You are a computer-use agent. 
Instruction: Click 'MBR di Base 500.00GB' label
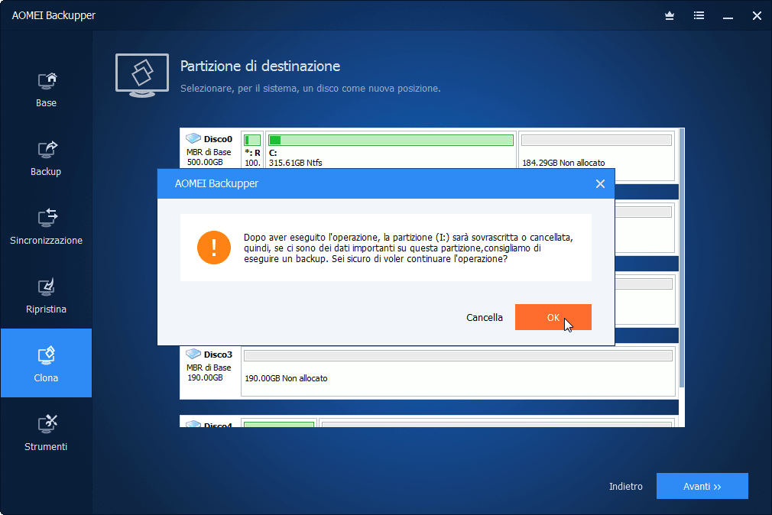click(x=208, y=157)
